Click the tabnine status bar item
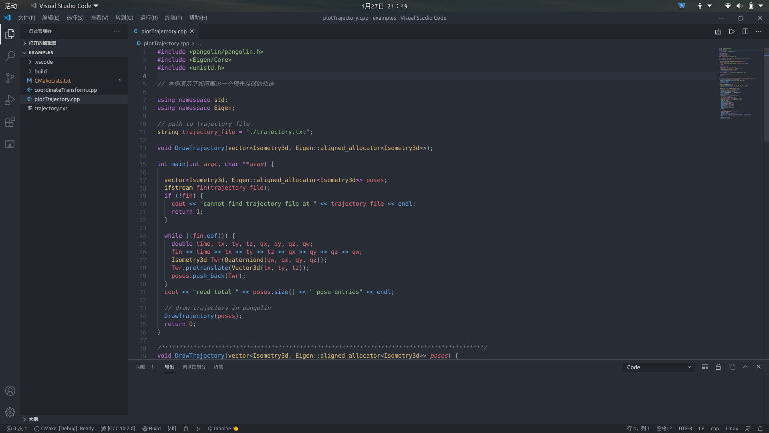The width and height of the screenshot is (769, 433). (x=223, y=429)
